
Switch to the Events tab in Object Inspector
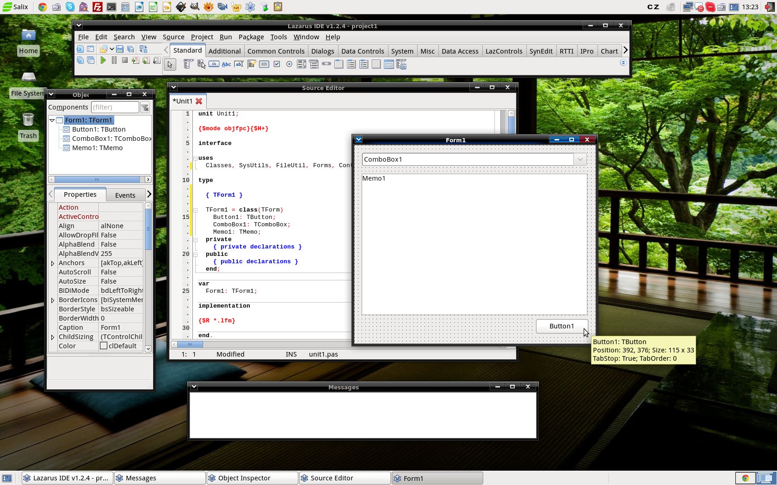[x=125, y=195]
